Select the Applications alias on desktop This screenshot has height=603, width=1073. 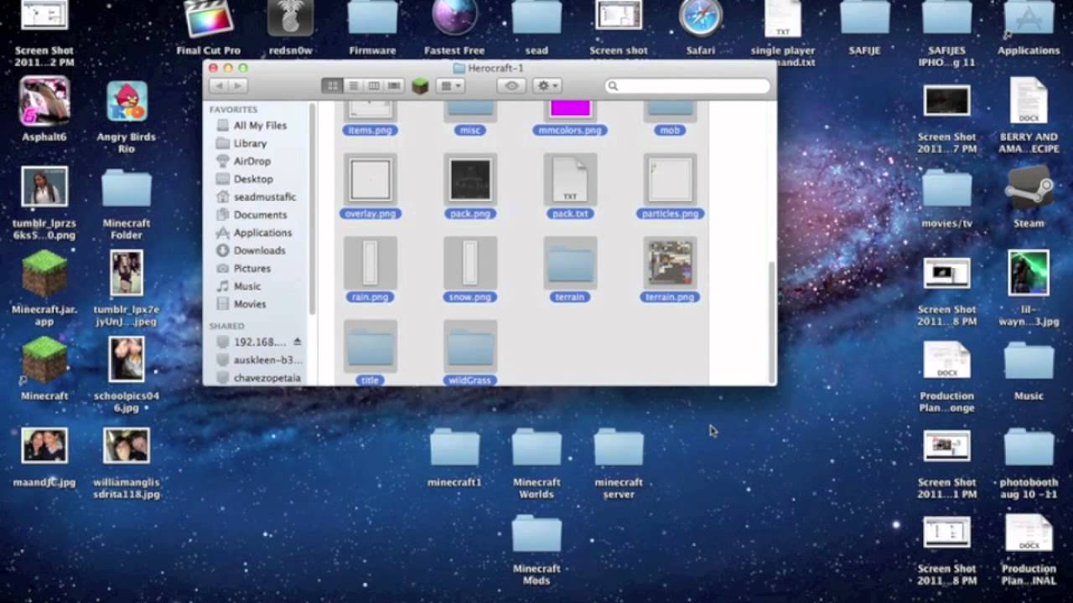click(1029, 18)
